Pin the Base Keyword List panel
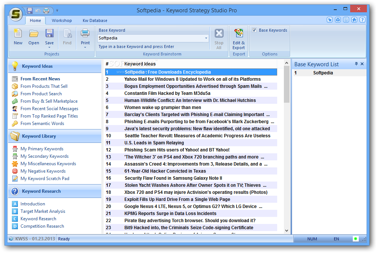The width and height of the screenshot is (377, 253). coord(356,64)
